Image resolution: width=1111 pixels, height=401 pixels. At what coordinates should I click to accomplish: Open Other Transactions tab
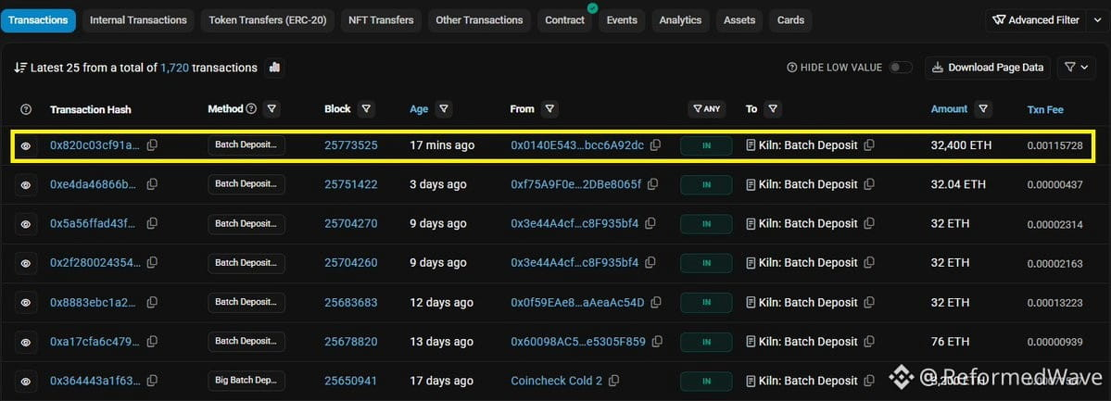pyautogui.click(x=479, y=19)
